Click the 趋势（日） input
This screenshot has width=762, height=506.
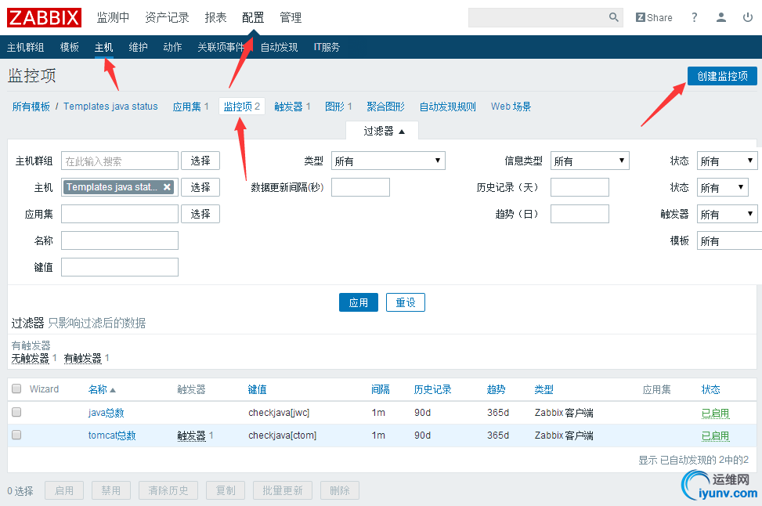point(580,214)
